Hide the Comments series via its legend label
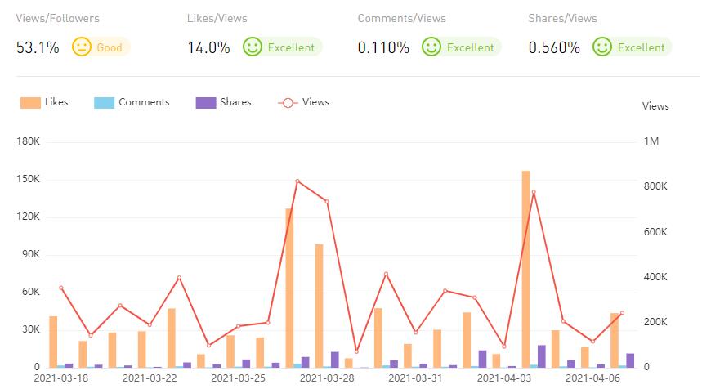This screenshot has width=702, height=389. point(144,102)
